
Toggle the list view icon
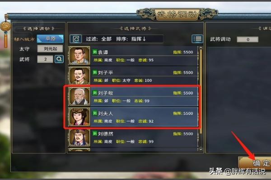click(x=197, y=39)
